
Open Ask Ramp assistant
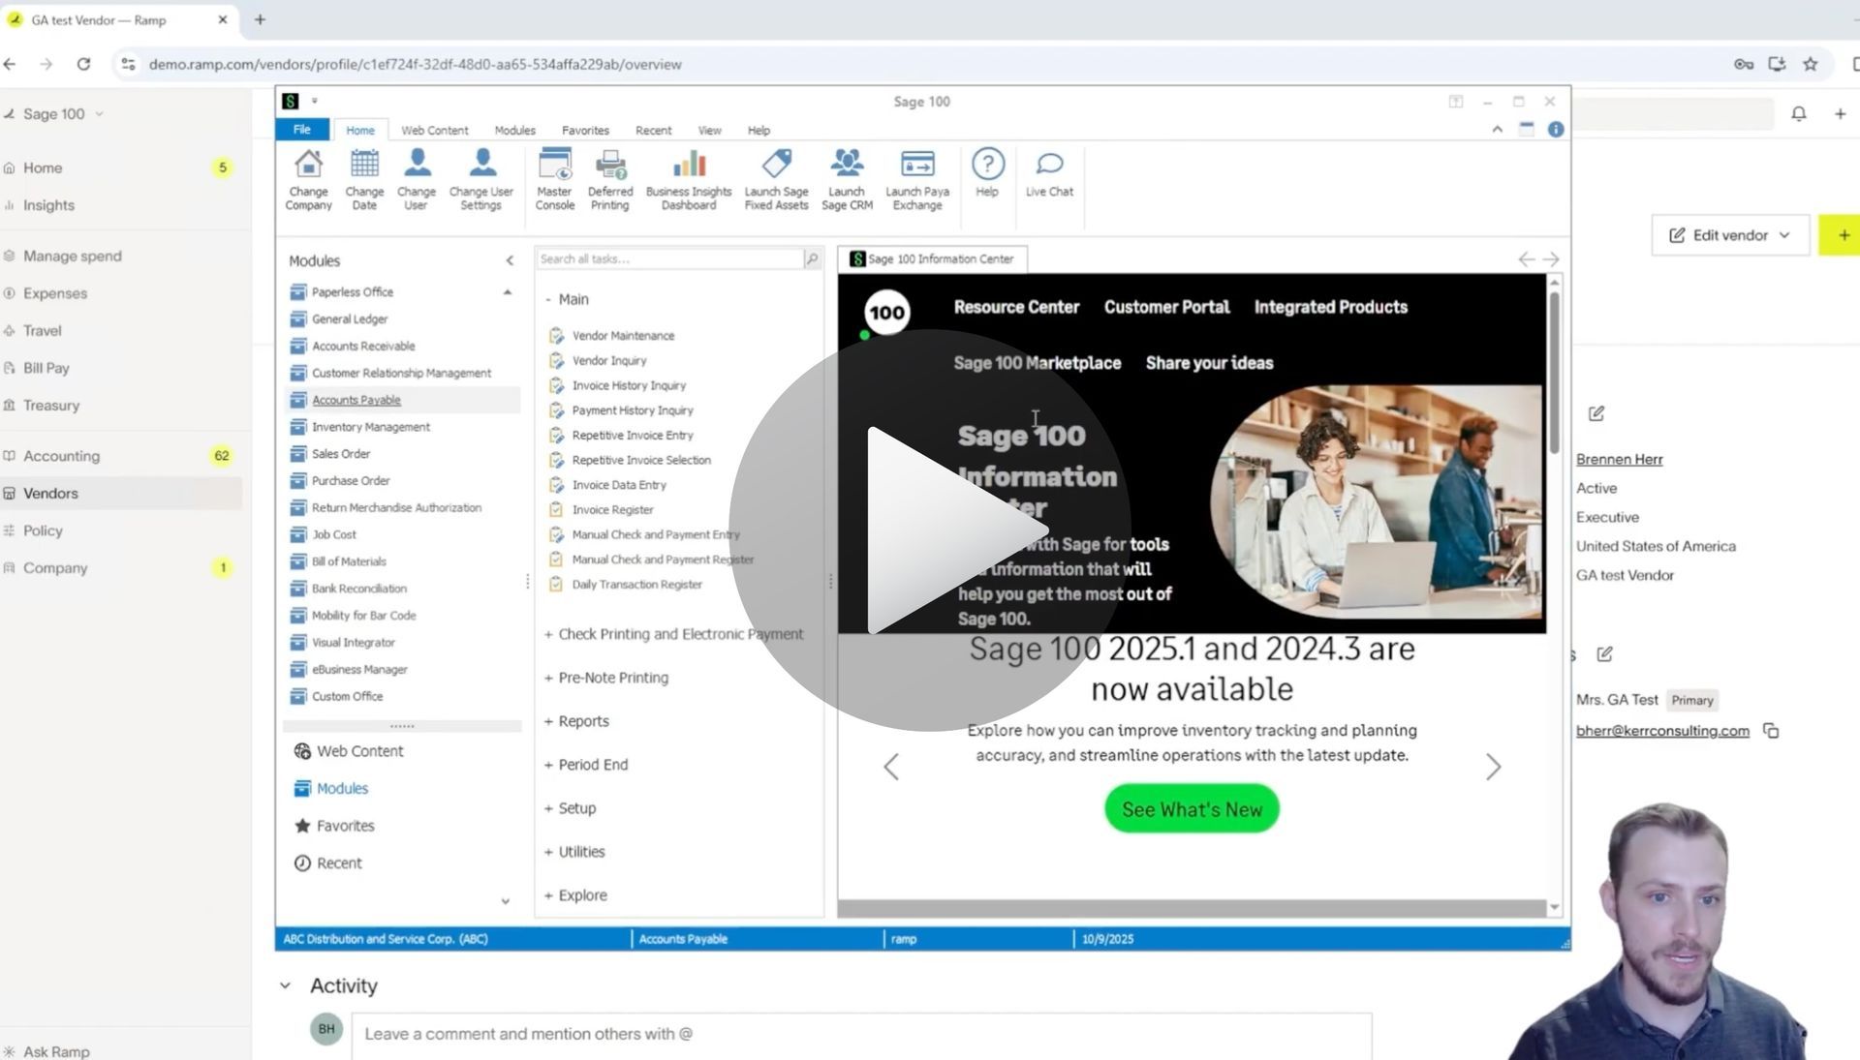56,1051
